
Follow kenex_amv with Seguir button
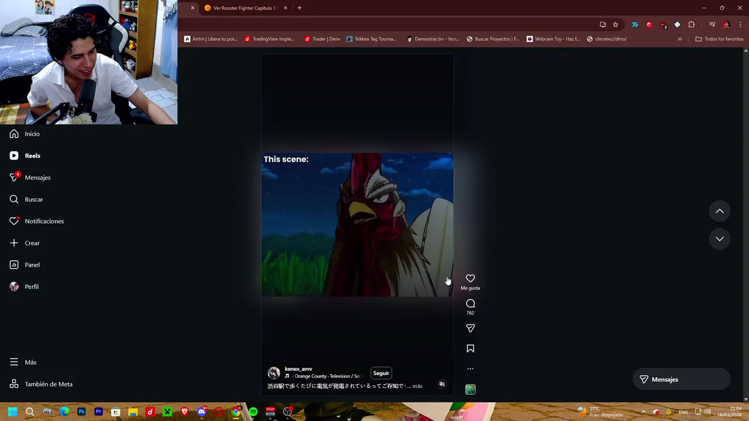coord(381,373)
